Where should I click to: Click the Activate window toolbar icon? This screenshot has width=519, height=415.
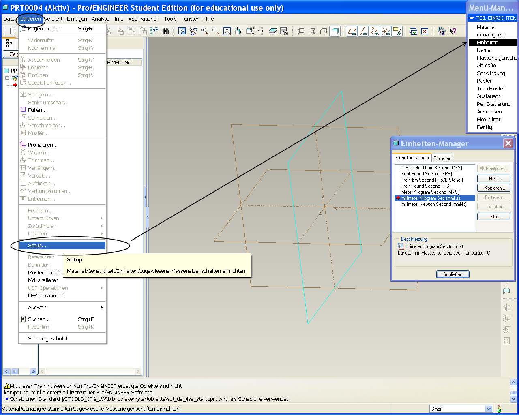pyautogui.click(x=414, y=31)
